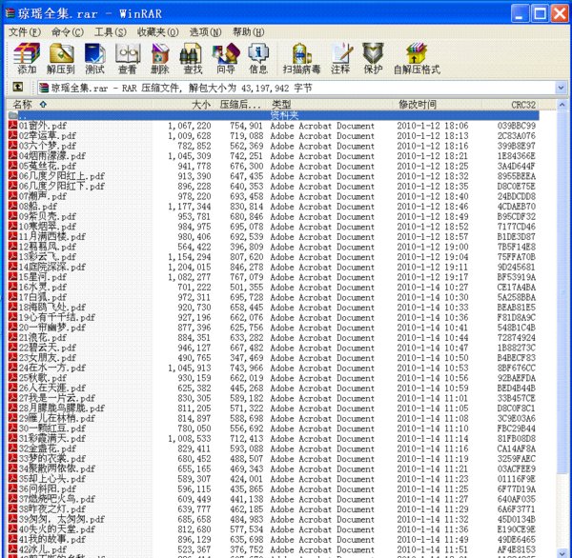
Task: Expand the archive path dropdown arrow
Action: coord(561,88)
